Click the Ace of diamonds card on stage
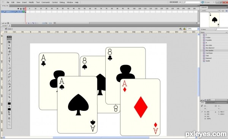 click(x=140, y=107)
